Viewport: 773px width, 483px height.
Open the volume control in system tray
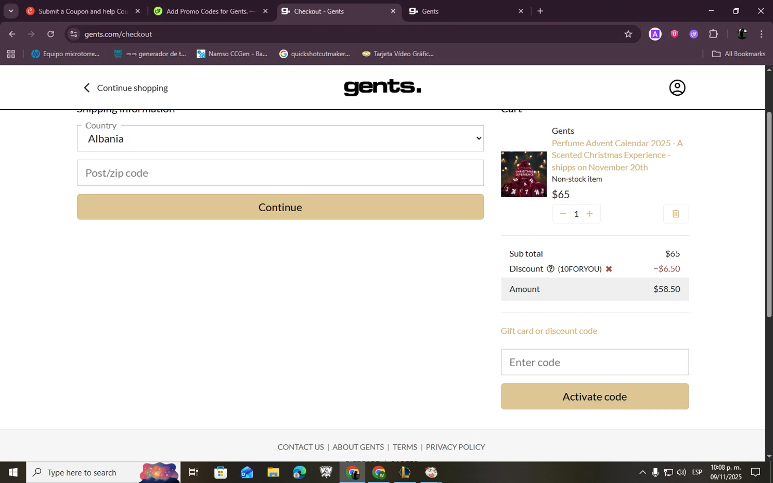coord(681,472)
